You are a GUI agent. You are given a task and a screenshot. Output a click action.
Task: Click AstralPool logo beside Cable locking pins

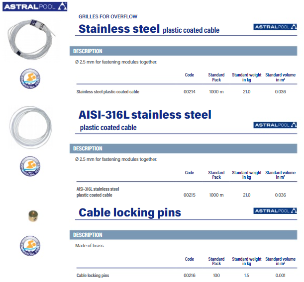(x=275, y=211)
